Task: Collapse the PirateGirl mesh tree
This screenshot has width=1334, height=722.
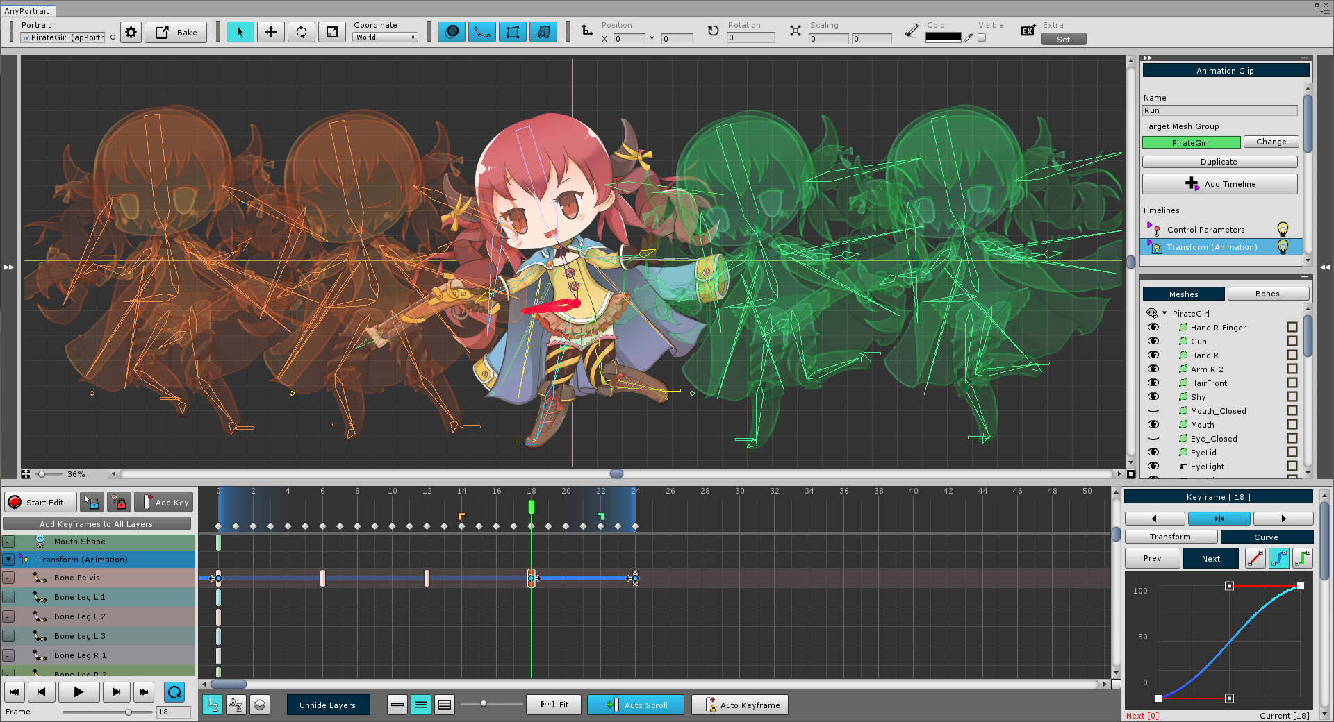Action: click(x=1164, y=313)
